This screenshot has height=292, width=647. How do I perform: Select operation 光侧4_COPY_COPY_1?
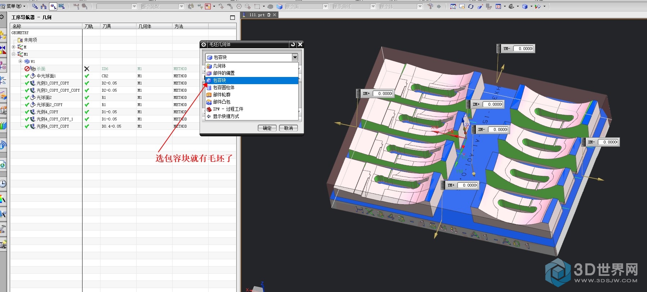tap(55, 119)
